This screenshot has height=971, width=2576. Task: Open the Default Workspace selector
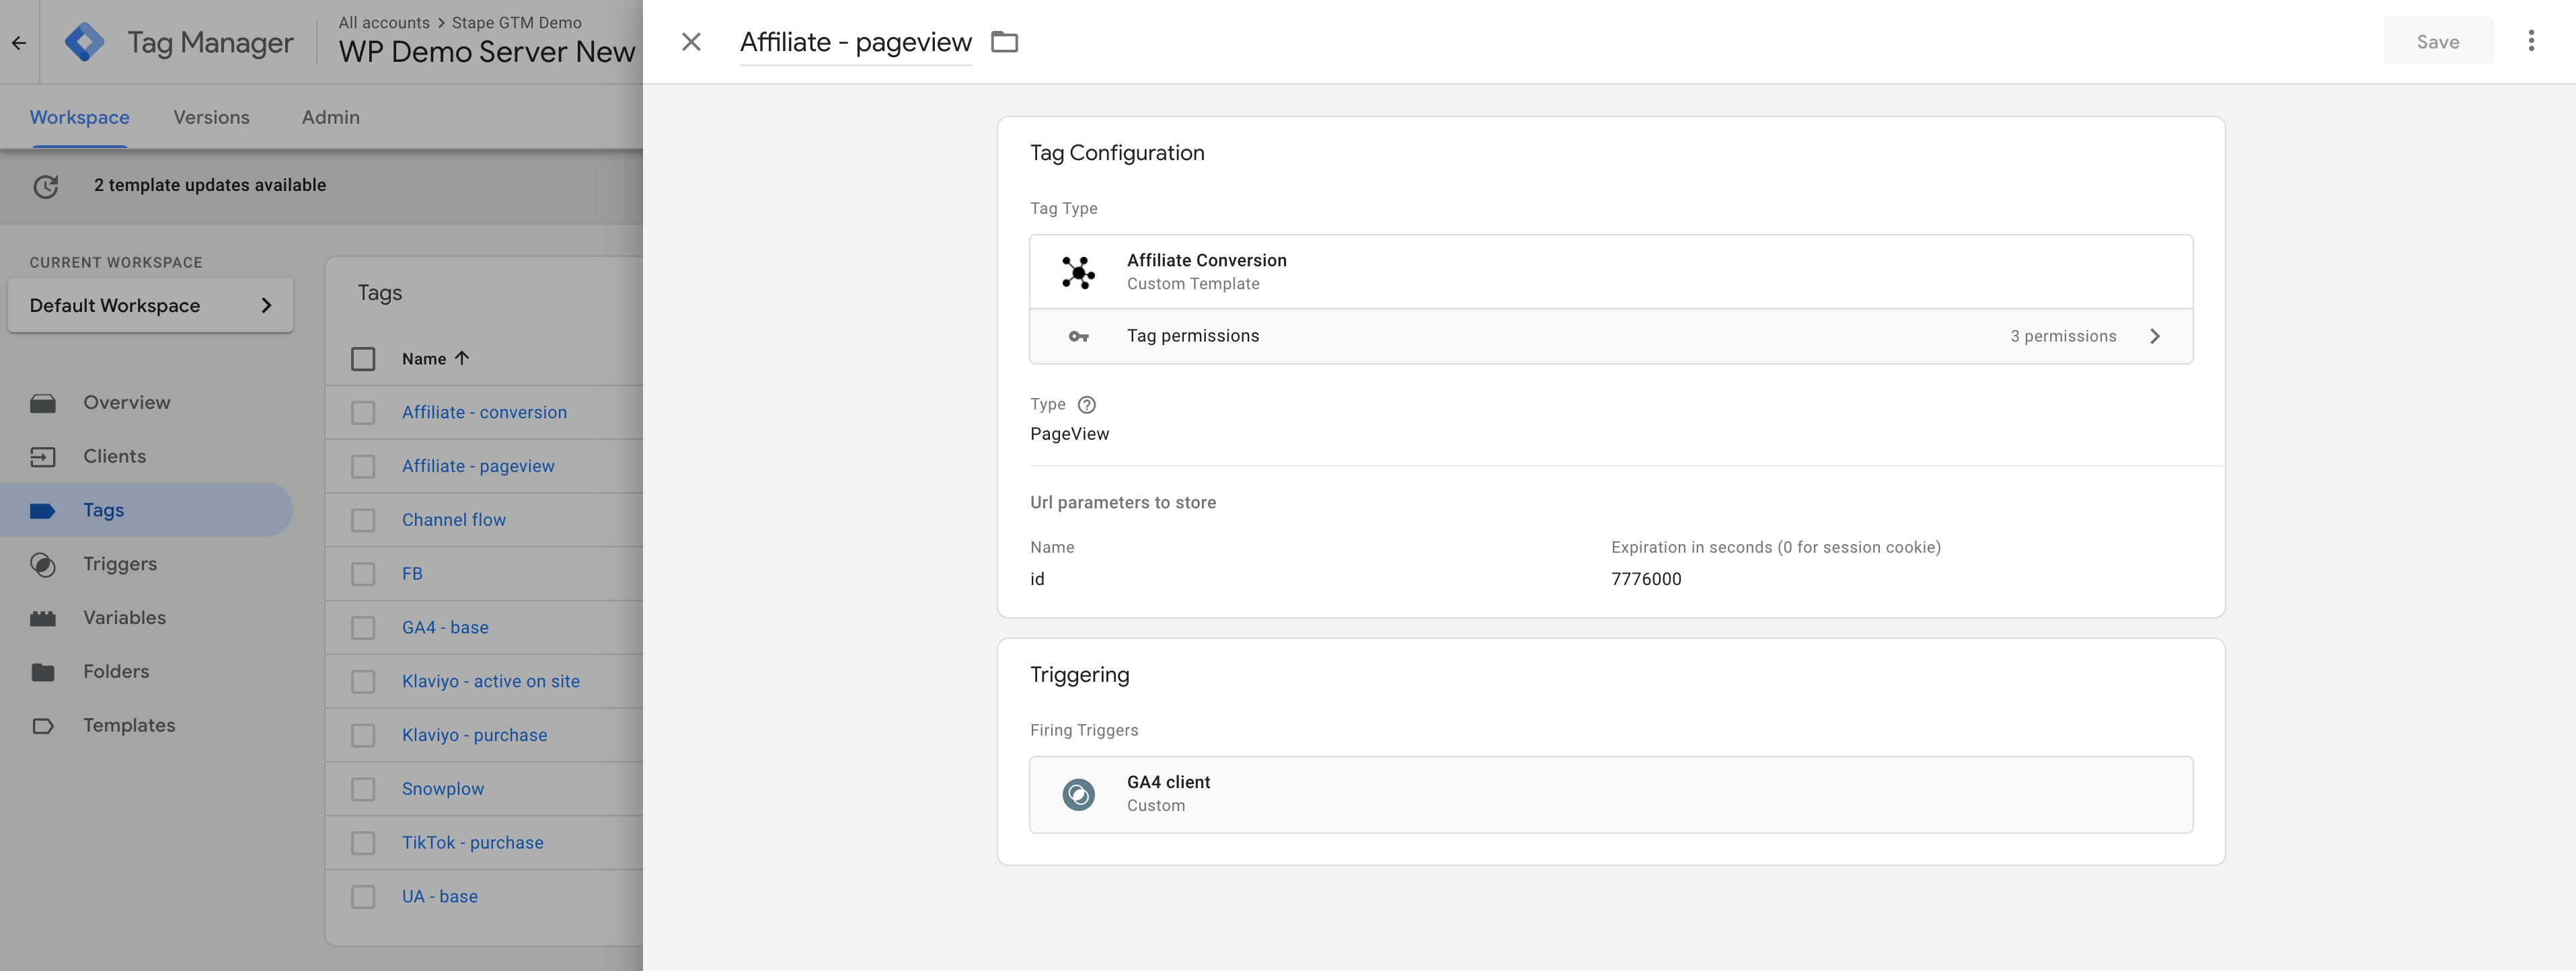[150, 306]
